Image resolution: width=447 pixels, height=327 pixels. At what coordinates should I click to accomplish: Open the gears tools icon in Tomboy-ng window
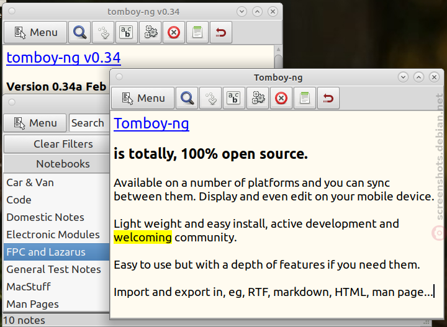(x=258, y=98)
